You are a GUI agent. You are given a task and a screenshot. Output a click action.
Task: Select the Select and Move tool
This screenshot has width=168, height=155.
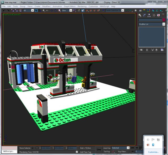[52, 10]
